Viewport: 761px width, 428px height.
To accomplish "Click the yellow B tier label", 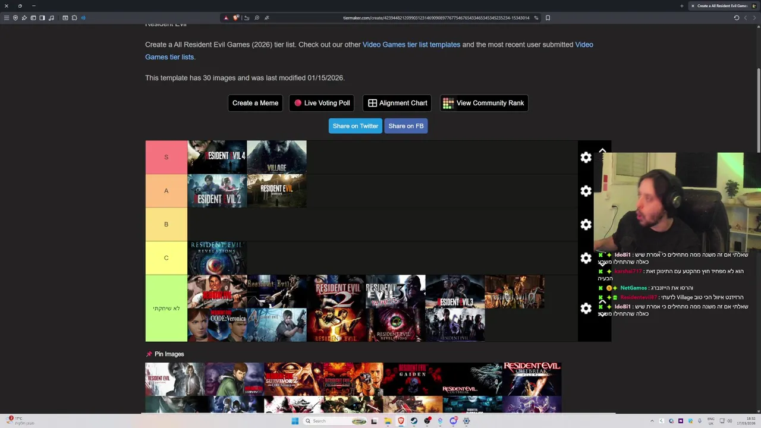I will click(166, 224).
